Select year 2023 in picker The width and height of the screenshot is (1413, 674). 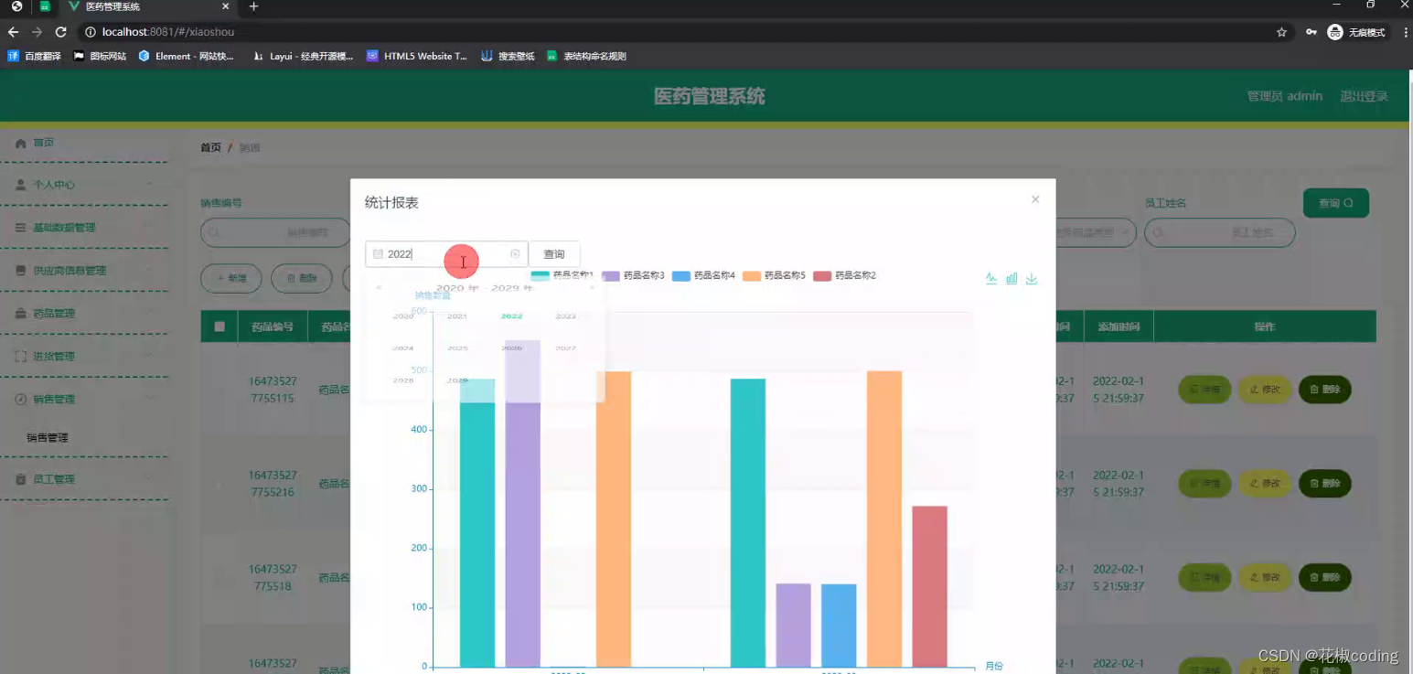pyautogui.click(x=566, y=316)
